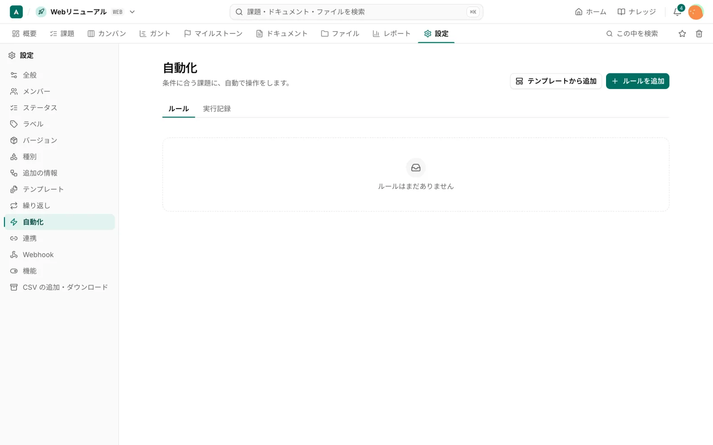Open CSV の追加・ダウンロード in the sidebar
The height and width of the screenshot is (445, 713).
click(x=59, y=287)
